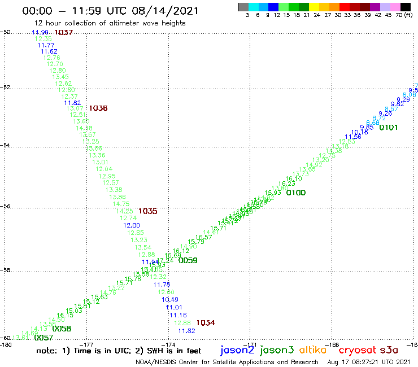
Task: Click the track time label "1034"
Action: 206,323
